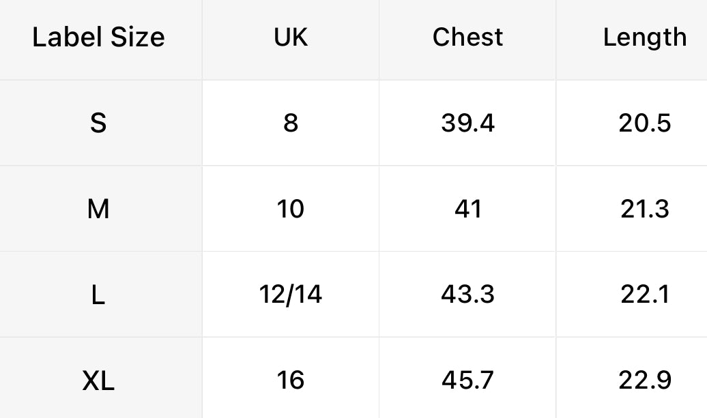Select chest measurement 41
The width and height of the screenshot is (707, 418).
point(467,209)
